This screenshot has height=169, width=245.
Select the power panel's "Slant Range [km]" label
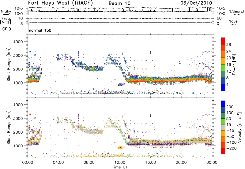click(x=9, y=64)
